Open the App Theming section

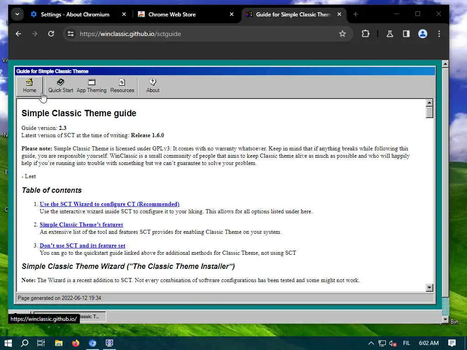(x=91, y=86)
